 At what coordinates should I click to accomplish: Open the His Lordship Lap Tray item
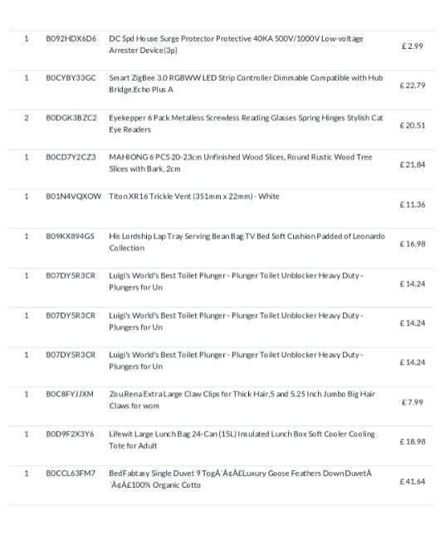pyautogui.click(x=247, y=242)
